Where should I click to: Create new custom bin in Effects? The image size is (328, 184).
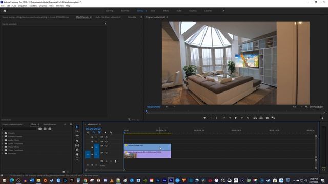64,172
